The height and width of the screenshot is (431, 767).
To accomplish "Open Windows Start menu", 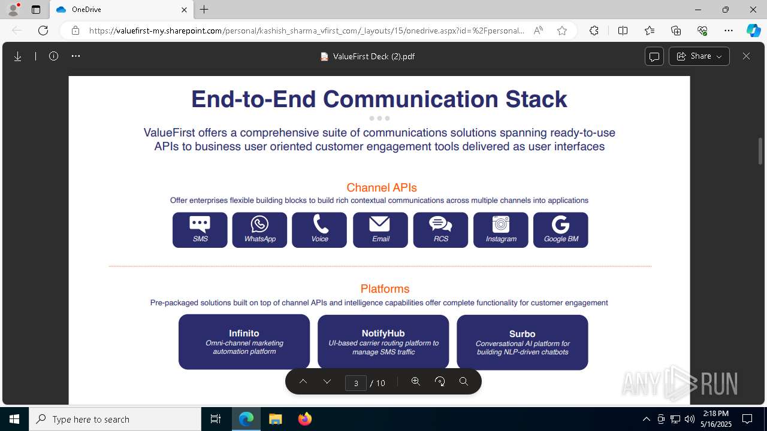I will [14, 419].
